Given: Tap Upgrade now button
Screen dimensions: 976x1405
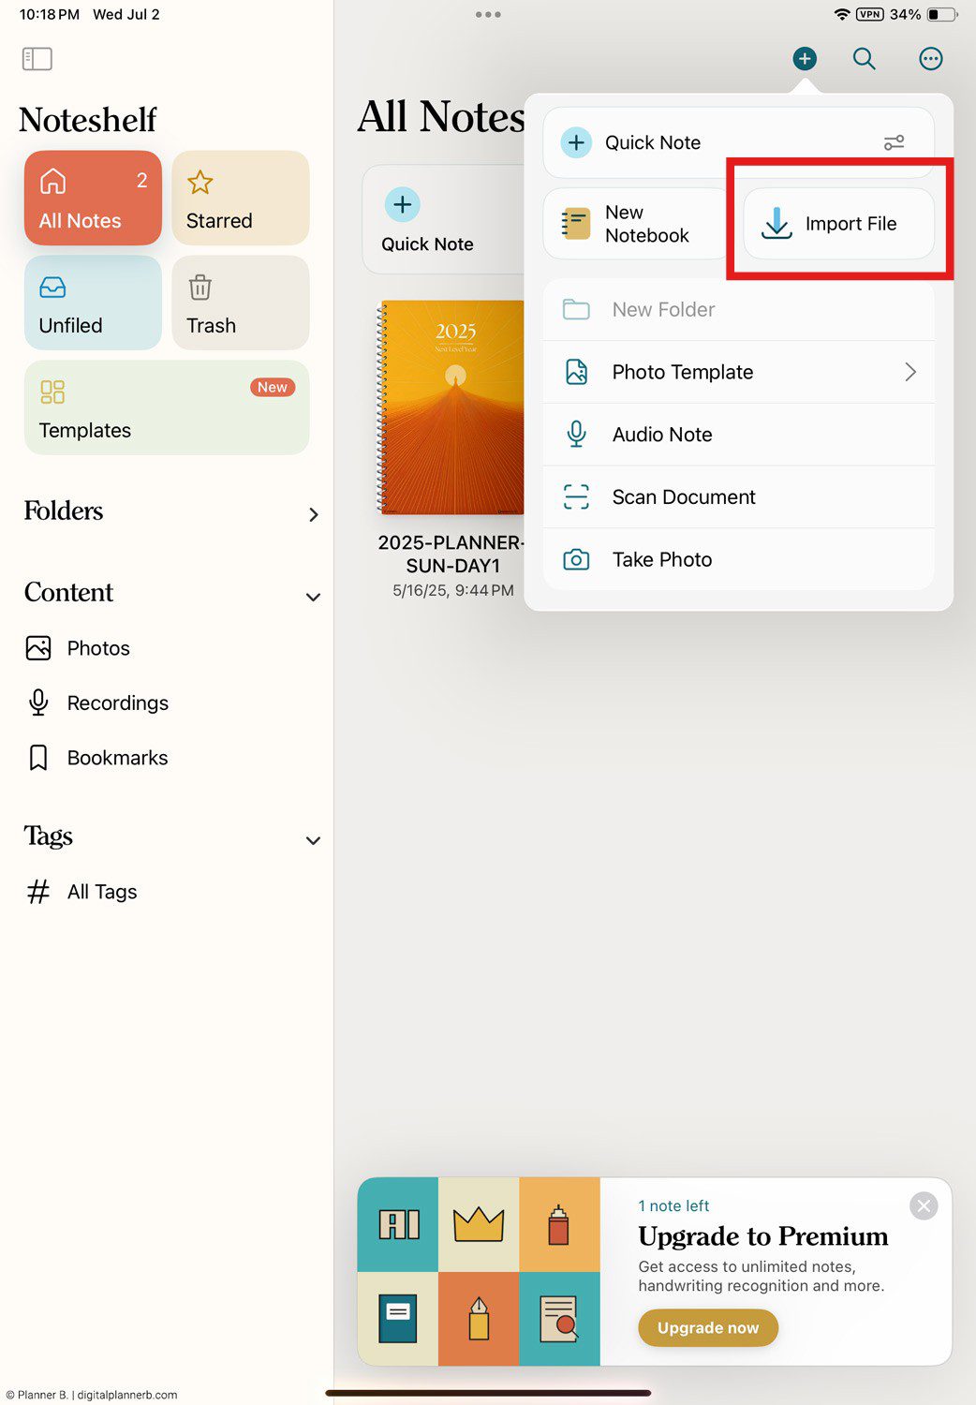Looking at the screenshot, I should tap(708, 1327).
